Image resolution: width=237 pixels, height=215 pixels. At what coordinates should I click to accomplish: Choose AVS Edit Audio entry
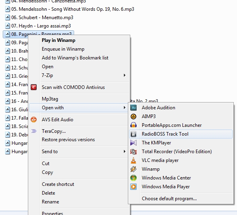(57, 120)
